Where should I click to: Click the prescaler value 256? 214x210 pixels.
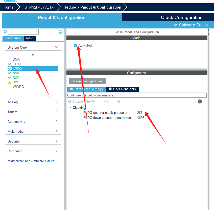pyautogui.click(x=140, y=113)
